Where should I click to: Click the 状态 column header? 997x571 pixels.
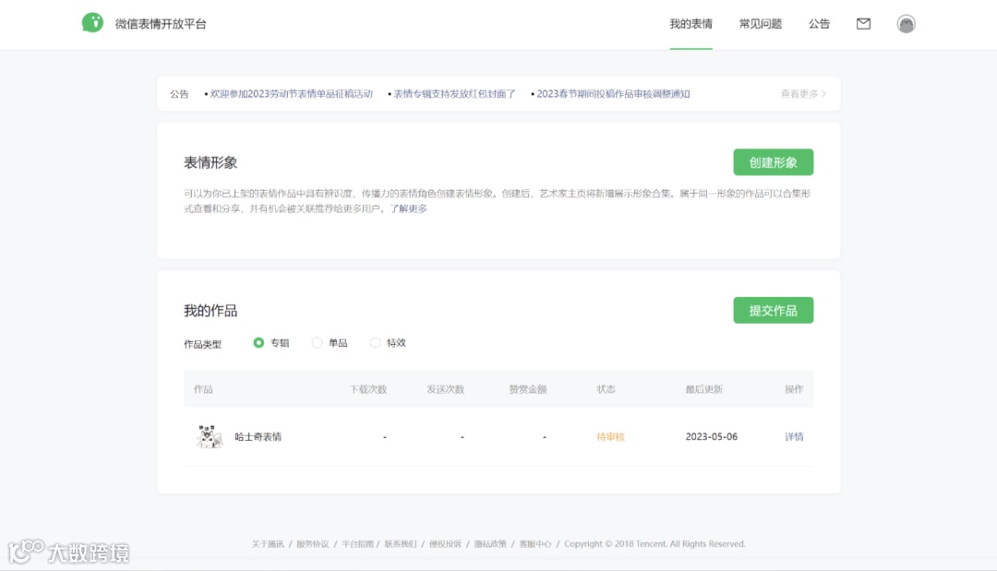point(606,388)
